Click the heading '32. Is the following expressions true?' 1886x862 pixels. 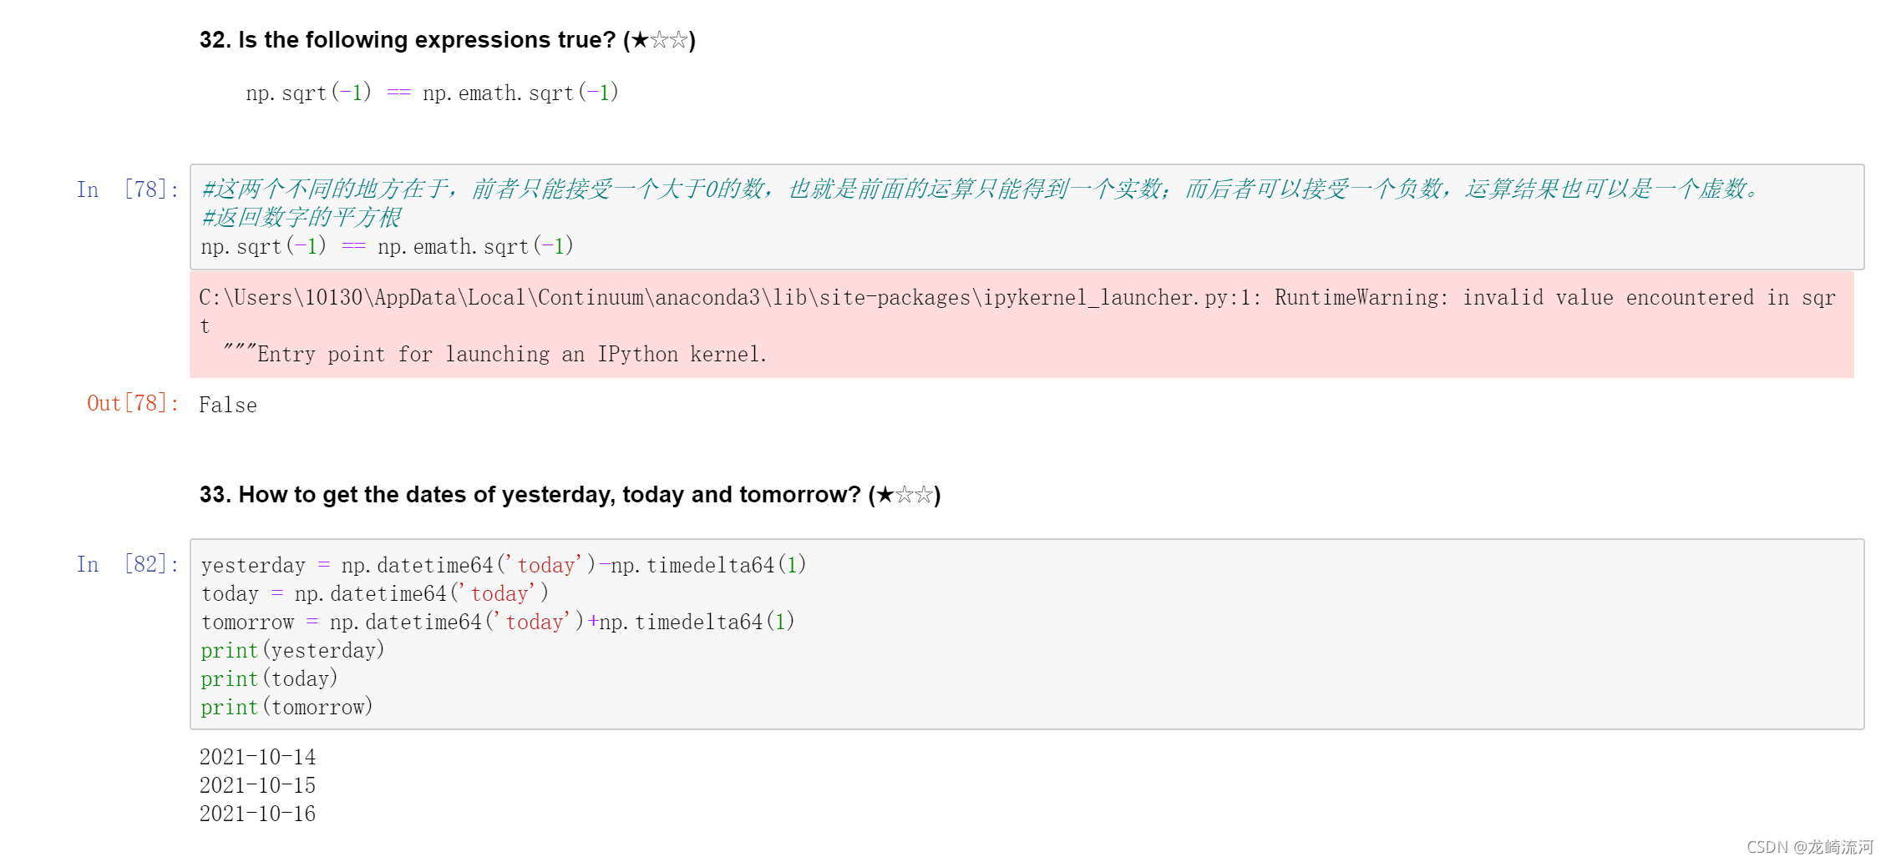pos(447,40)
